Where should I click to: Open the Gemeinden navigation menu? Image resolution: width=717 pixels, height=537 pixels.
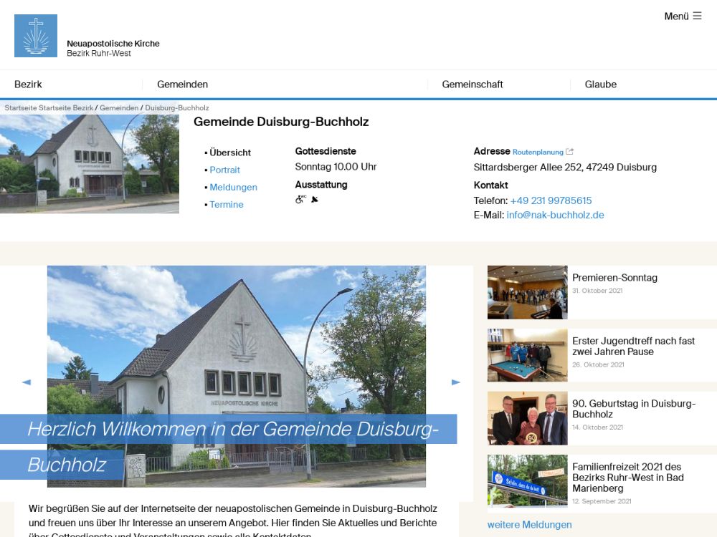click(x=182, y=84)
